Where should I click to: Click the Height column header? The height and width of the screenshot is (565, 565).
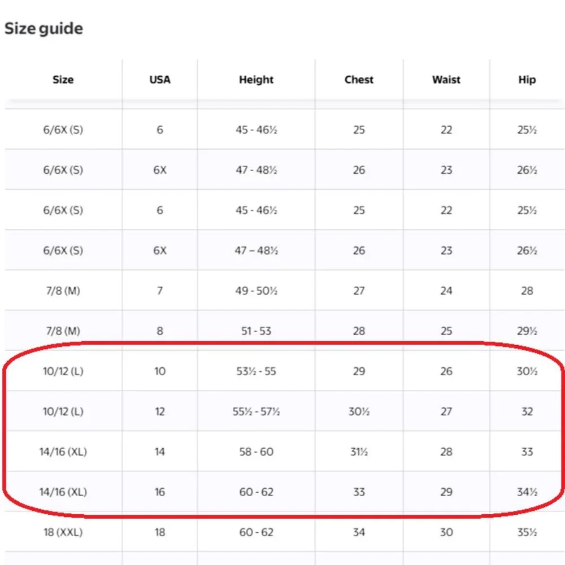point(256,80)
